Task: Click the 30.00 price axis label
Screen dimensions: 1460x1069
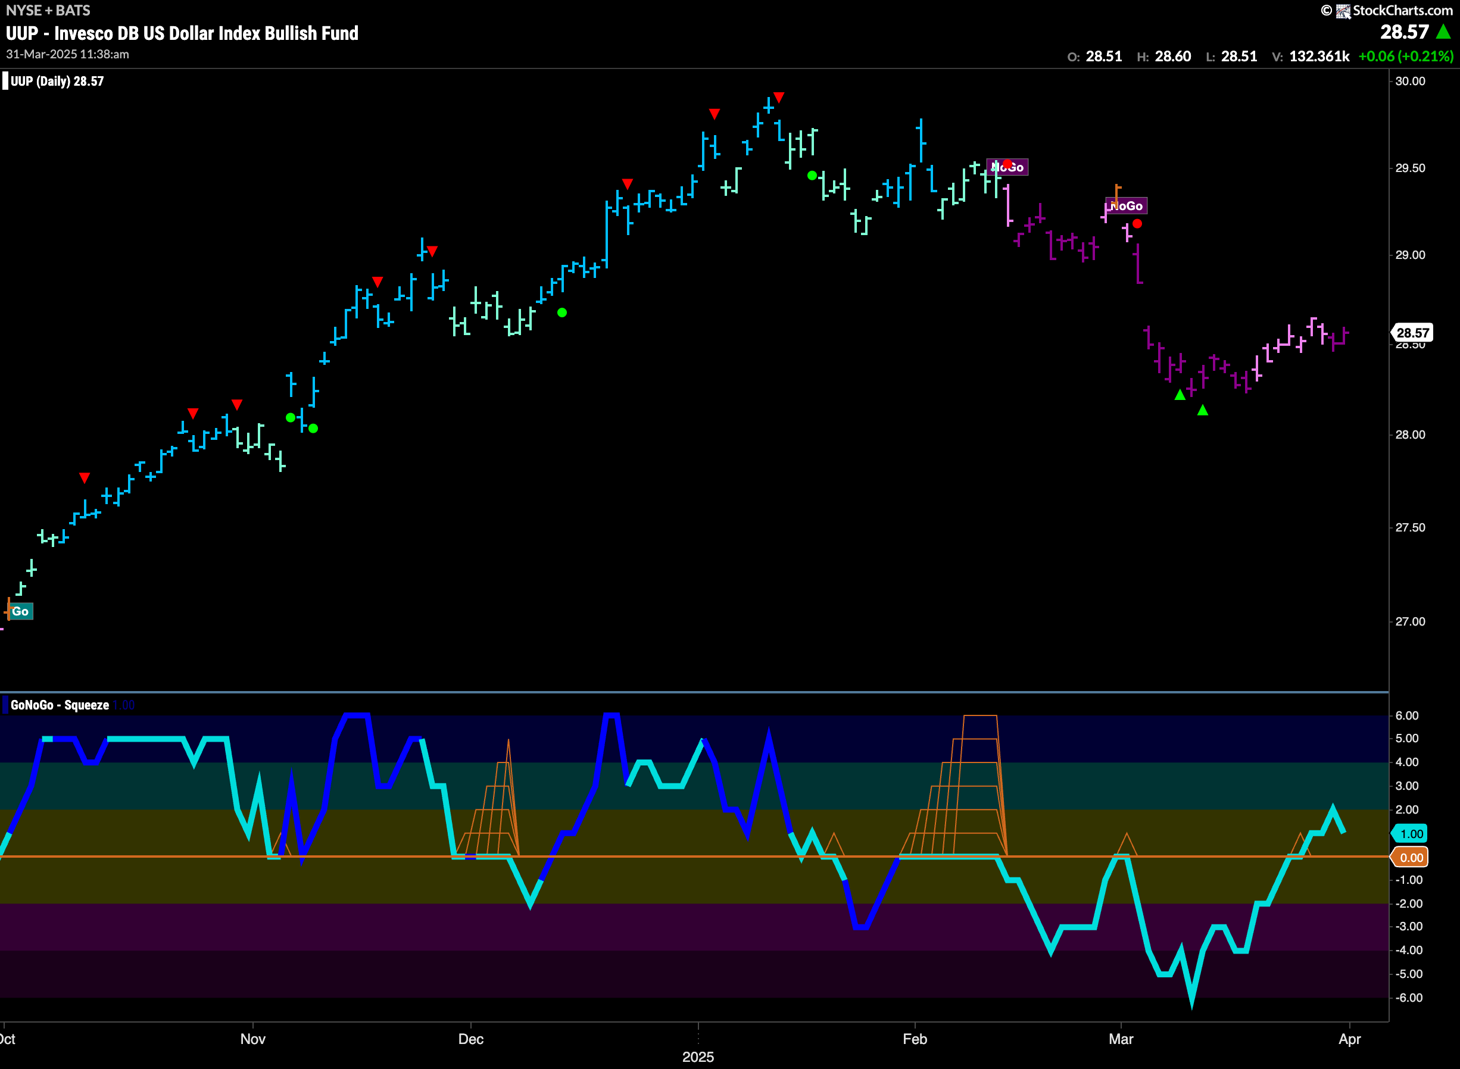Action: click(x=1410, y=81)
